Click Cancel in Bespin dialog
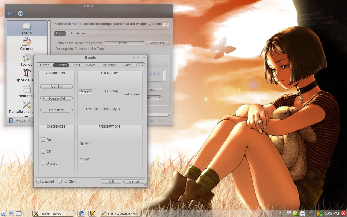The height and width of the screenshot is (217, 347). [x=134, y=181]
